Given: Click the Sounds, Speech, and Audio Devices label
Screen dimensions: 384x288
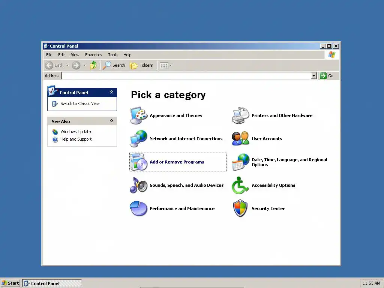Looking at the screenshot, I should 187,185.
